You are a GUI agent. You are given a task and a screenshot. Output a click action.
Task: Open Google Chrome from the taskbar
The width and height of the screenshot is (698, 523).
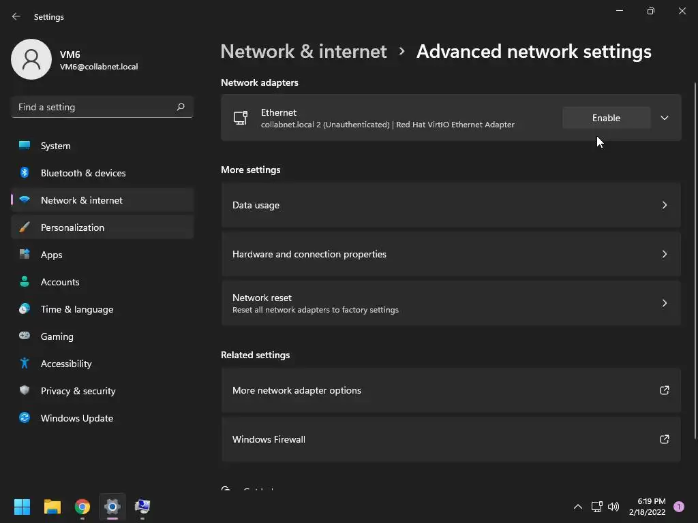pos(82,507)
